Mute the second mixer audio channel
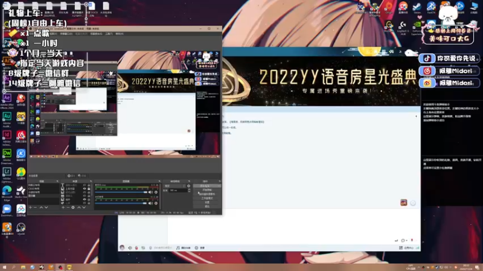This screenshot has height=271, width=483. (x=150, y=203)
